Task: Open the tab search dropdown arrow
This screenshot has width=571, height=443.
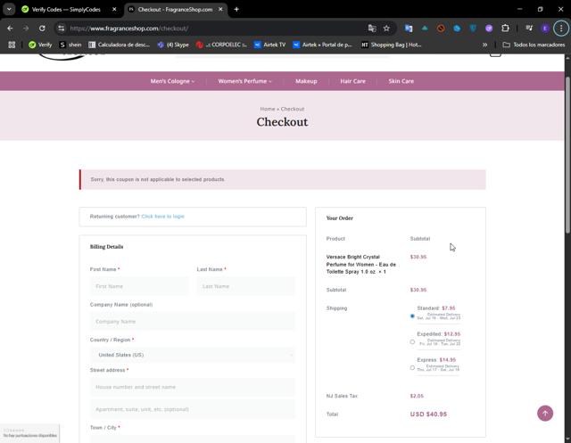Action: 9,10
